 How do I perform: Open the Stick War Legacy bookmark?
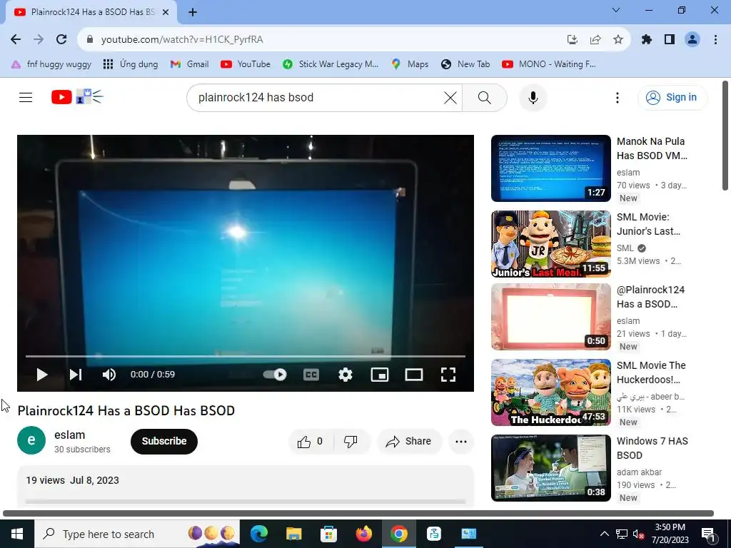(x=331, y=64)
